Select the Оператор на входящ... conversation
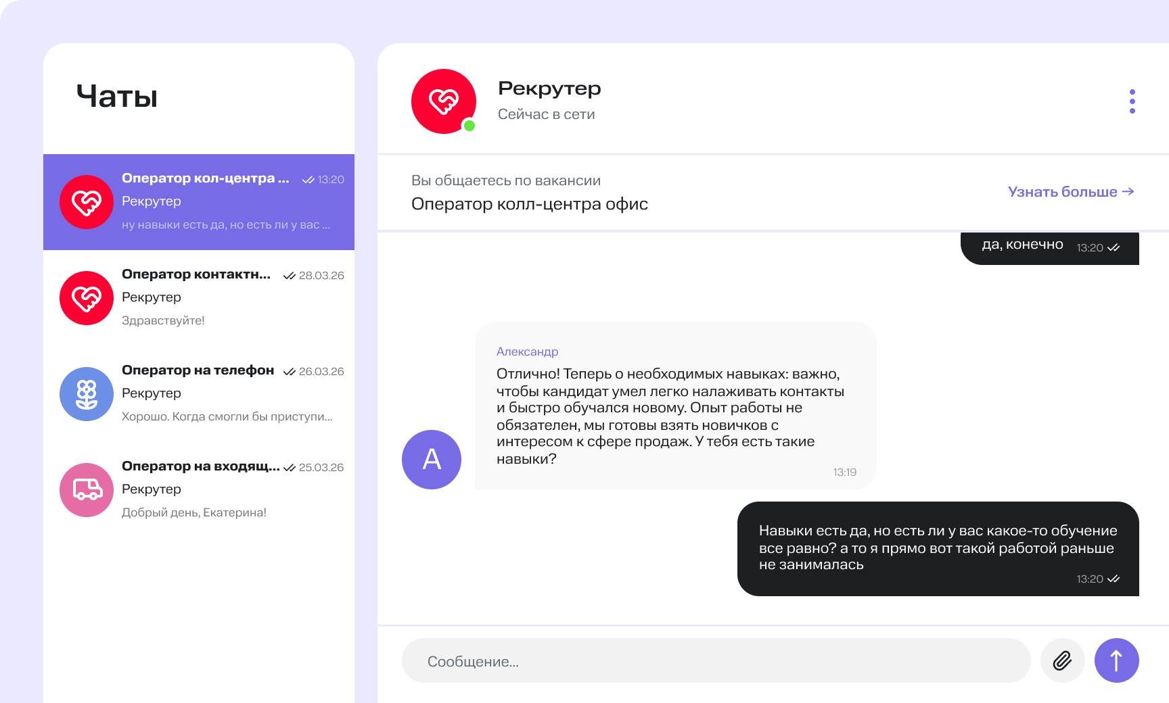 200,466
